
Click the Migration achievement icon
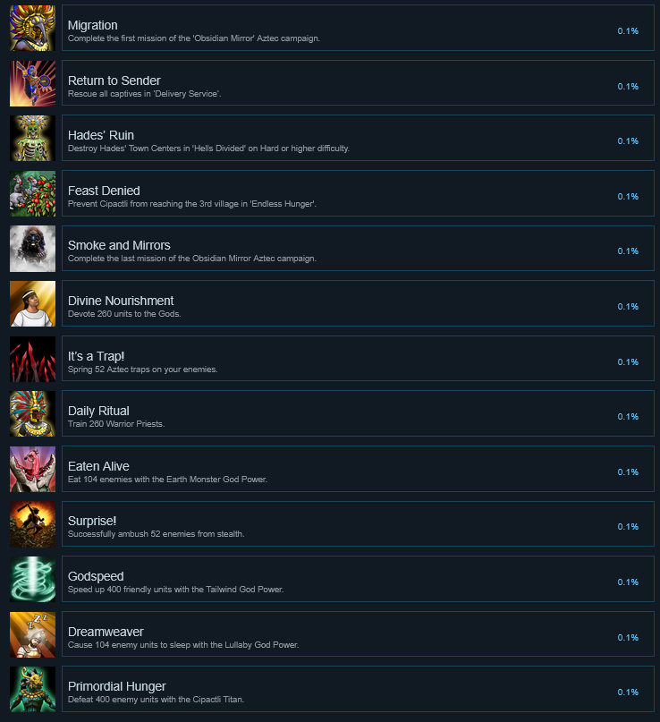click(x=33, y=28)
